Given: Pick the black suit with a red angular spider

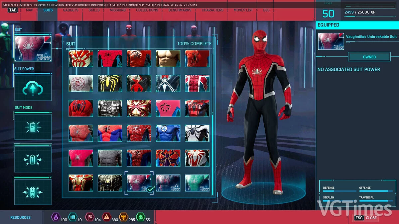Looking at the screenshot, I should point(139,83).
